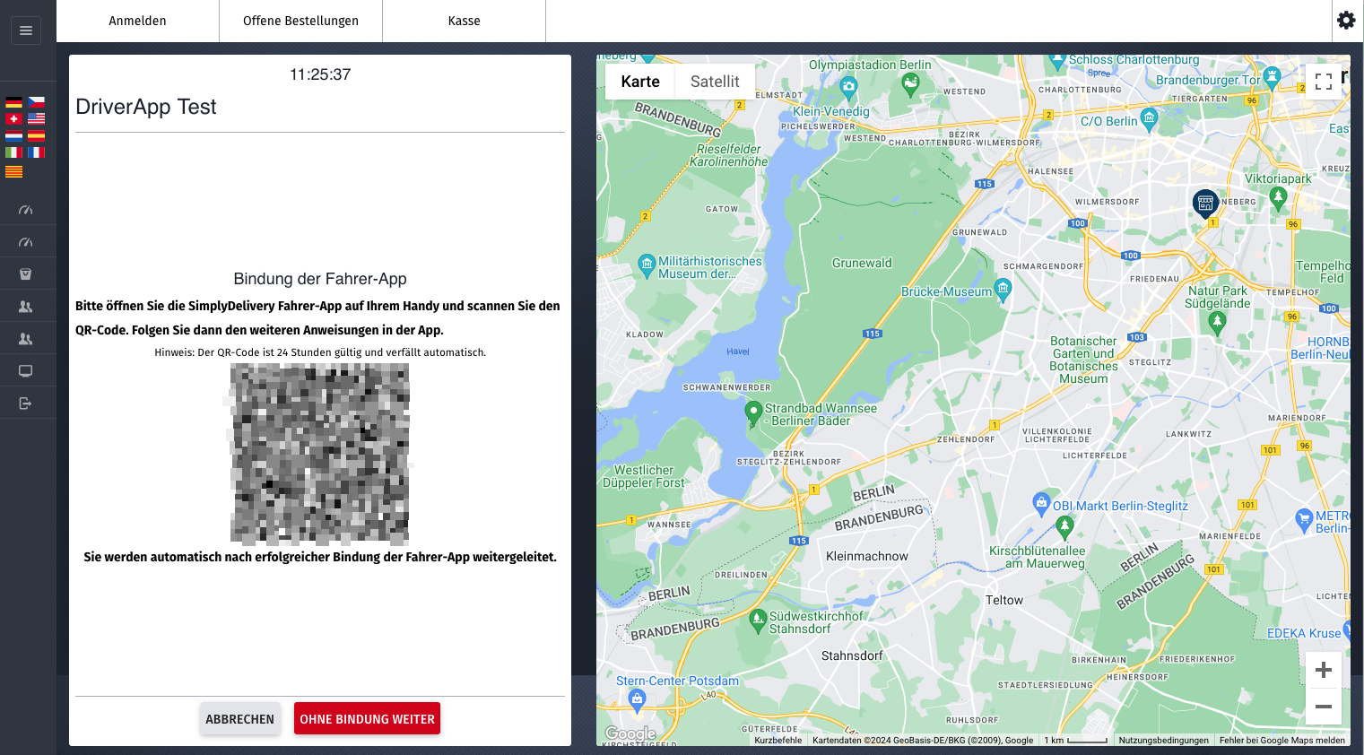Open the hamburger menu in the sidebar
The width and height of the screenshot is (1364, 755).
click(26, 30)
